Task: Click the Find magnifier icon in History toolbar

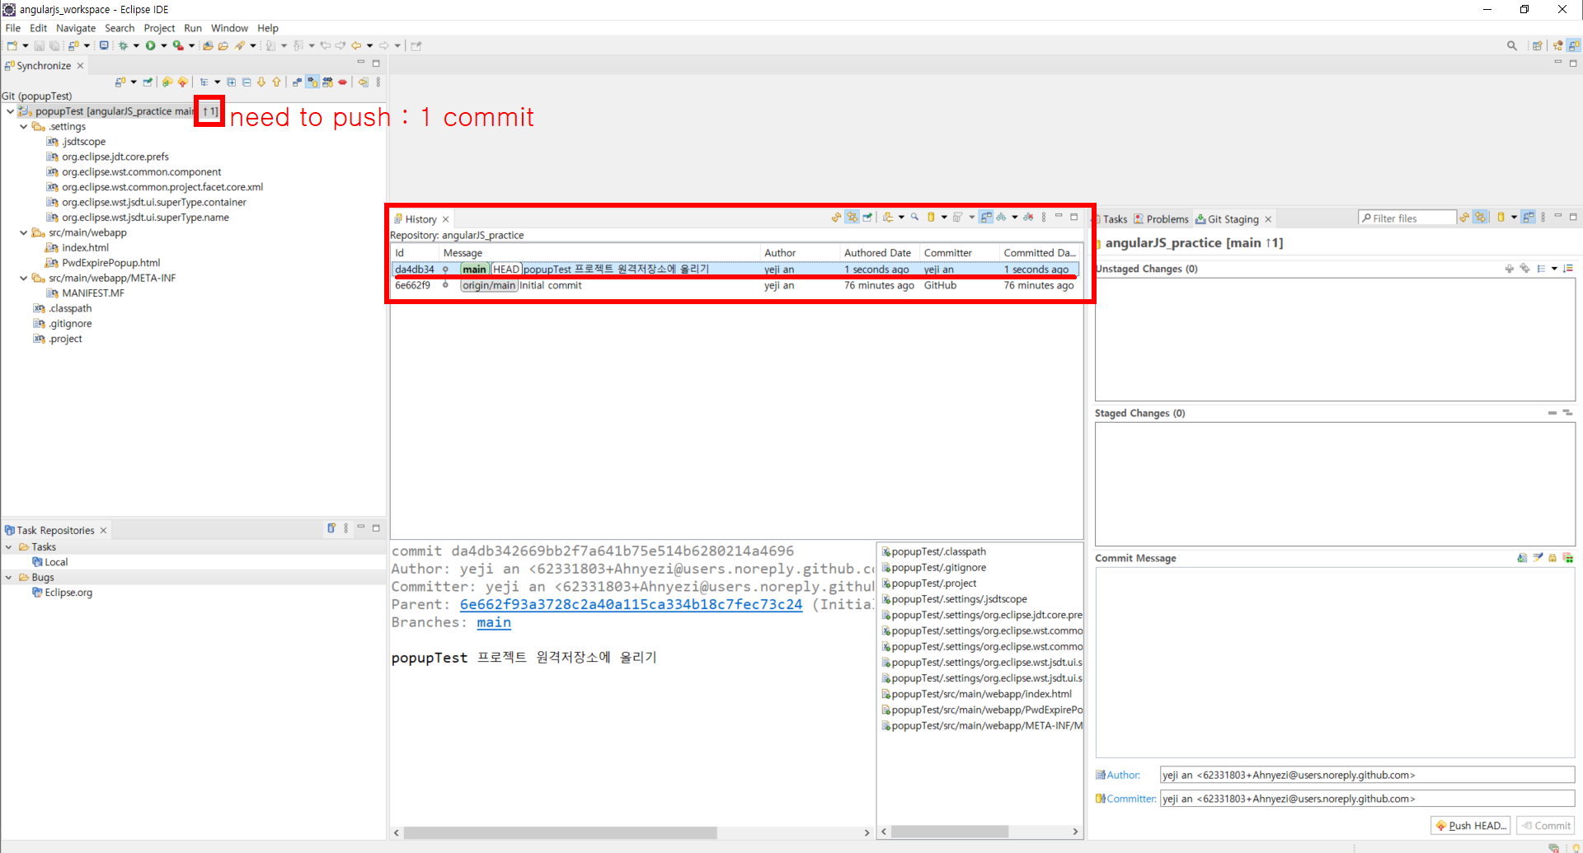Action: [x=914, y=217]
